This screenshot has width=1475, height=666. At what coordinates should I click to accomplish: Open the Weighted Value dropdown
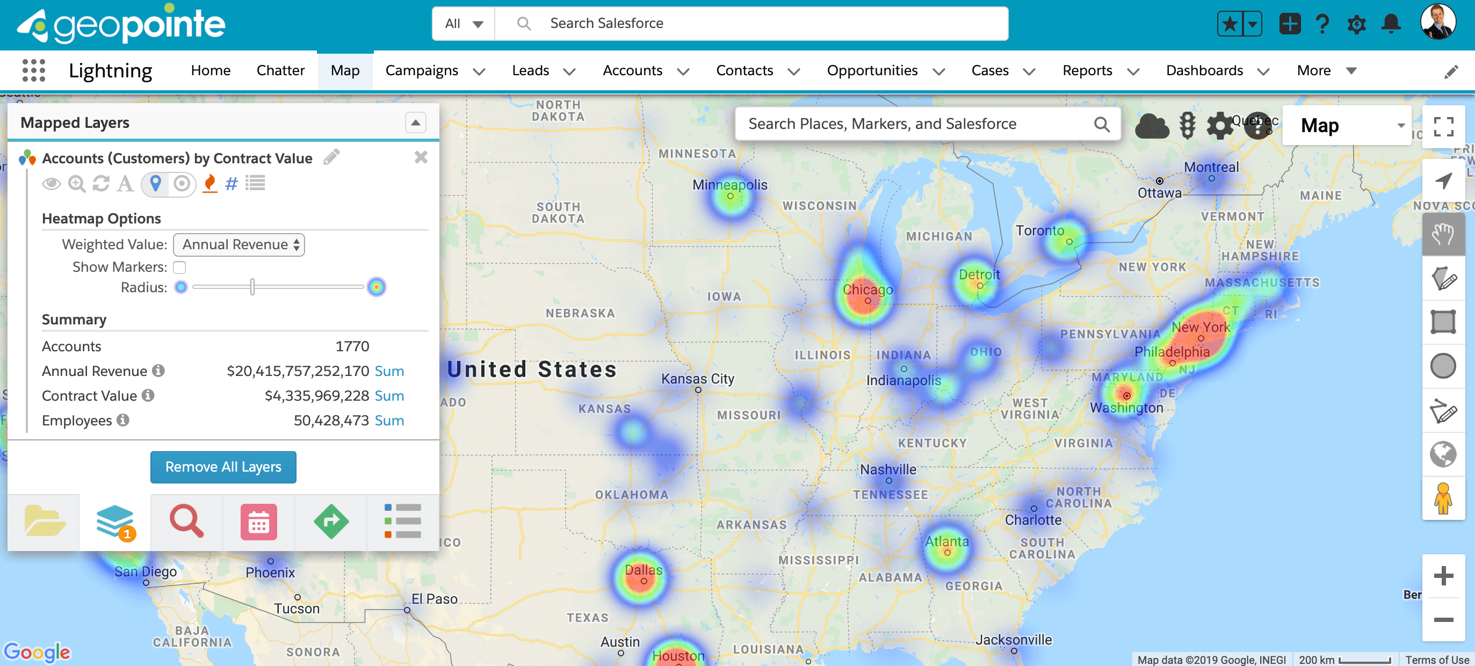[x=239, y=244]
